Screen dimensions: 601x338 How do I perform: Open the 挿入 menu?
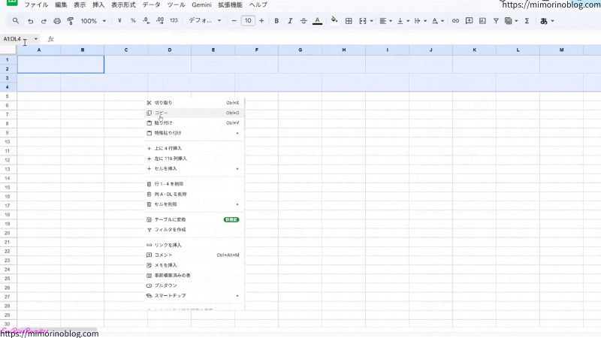tap(98, 5)
